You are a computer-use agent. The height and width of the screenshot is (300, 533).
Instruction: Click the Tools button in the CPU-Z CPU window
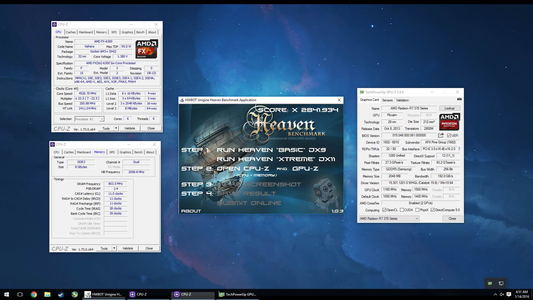(x=106, y=128)
